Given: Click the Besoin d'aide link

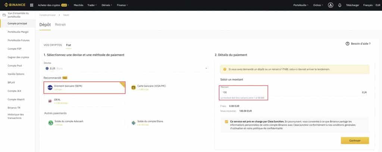Looking at the screenshot, I should click(x=361, y=44).
